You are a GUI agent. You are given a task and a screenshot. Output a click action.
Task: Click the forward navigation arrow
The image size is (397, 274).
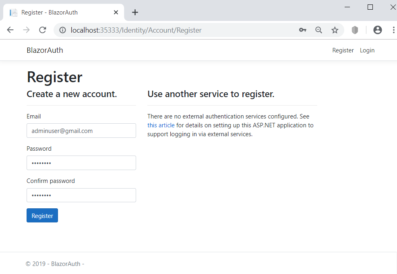[x=26, y=30]
